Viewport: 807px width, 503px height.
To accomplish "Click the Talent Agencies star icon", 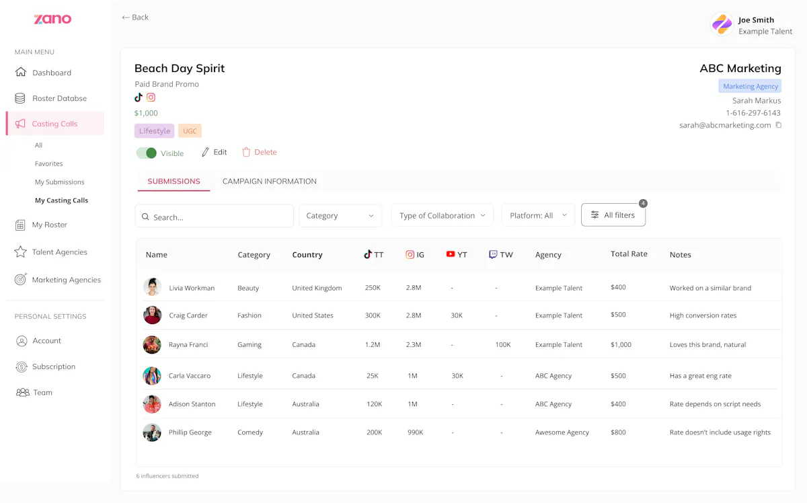I will (20, 252).
